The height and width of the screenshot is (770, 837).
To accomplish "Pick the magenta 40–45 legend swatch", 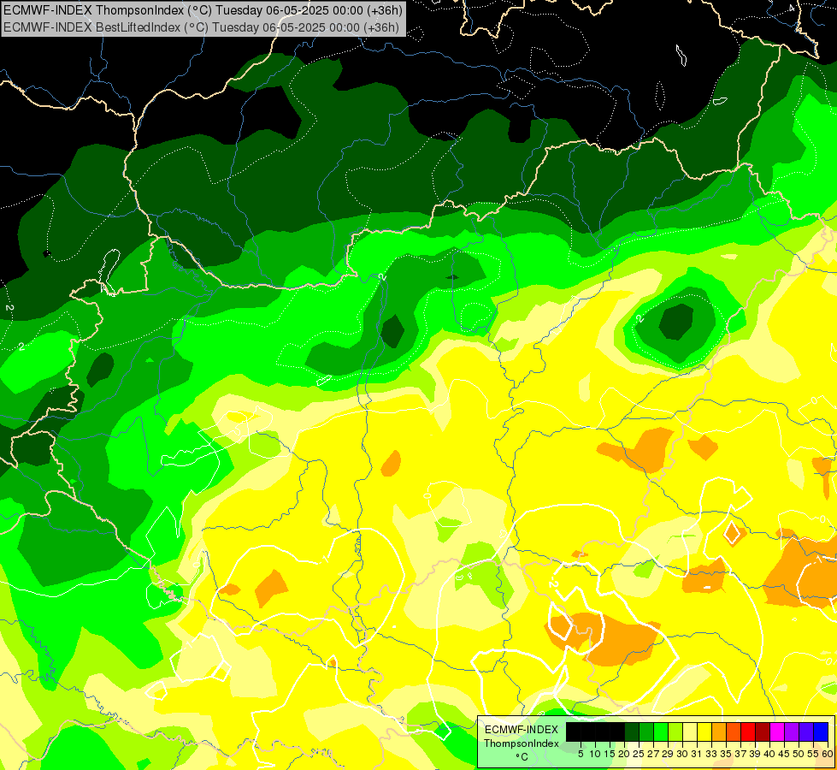I will pyautogui.click(x=778, y=731).
